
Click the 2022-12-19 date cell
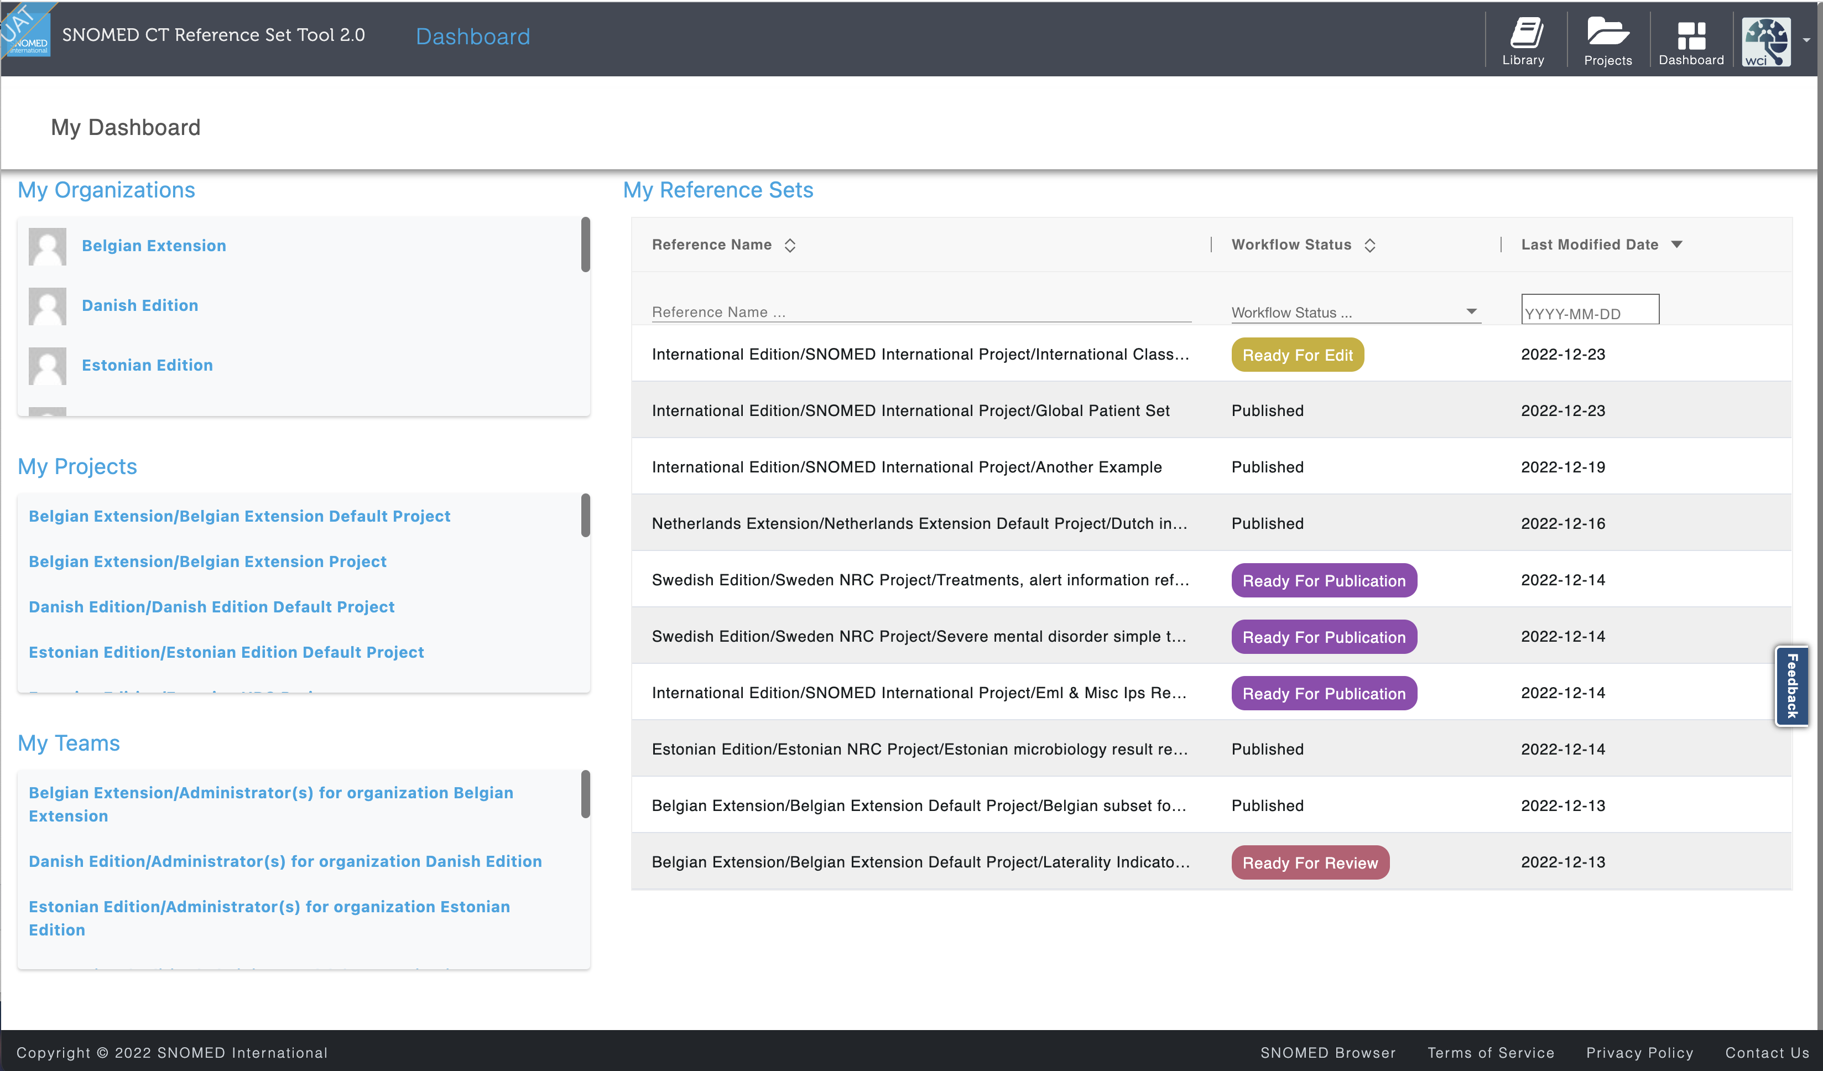[1562, 467]
